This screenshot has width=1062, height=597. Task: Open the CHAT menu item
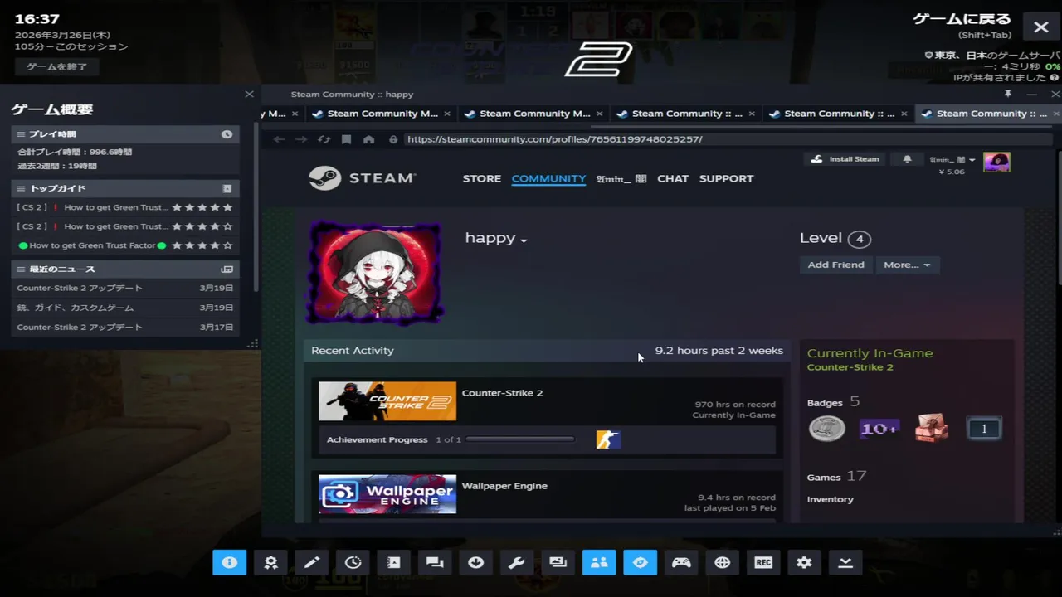[673, 178]
